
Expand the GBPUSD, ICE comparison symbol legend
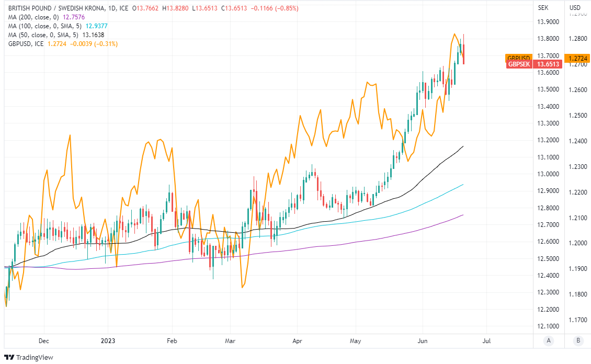point(26,44)
